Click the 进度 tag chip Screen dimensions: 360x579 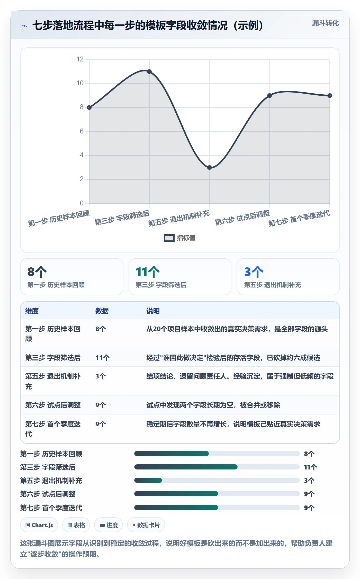point(109,525)
